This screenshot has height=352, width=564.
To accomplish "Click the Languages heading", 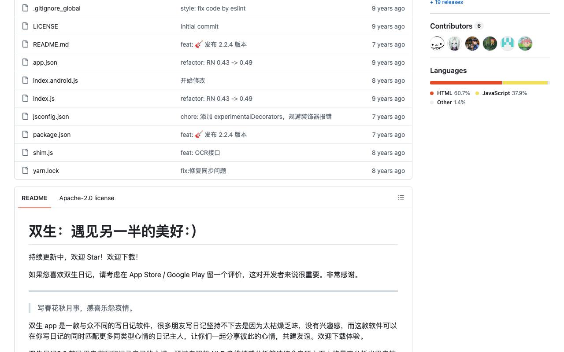I will click(x=448, y=70).
